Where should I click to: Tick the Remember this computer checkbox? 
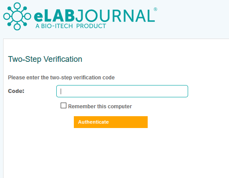coord(63,106)
